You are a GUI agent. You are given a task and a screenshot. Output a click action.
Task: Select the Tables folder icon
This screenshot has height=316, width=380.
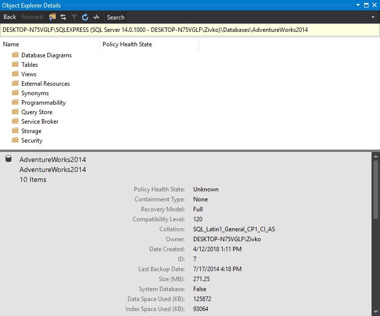coord(15,64)
